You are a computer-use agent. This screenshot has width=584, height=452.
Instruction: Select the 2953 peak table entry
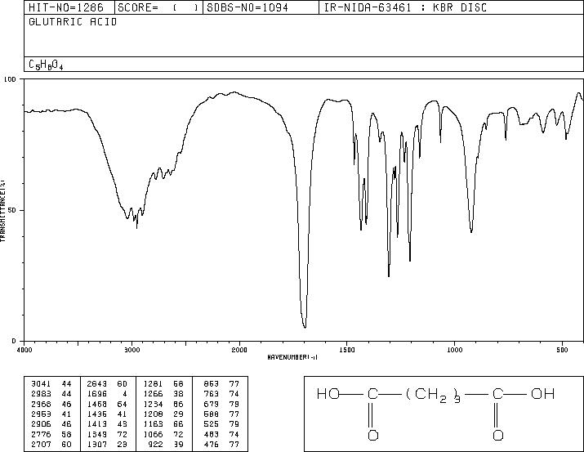(x=41, y=414)
